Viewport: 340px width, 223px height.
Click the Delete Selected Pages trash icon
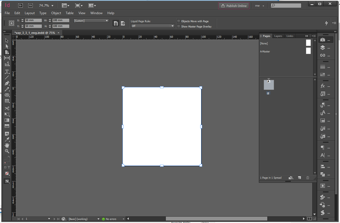308,178
